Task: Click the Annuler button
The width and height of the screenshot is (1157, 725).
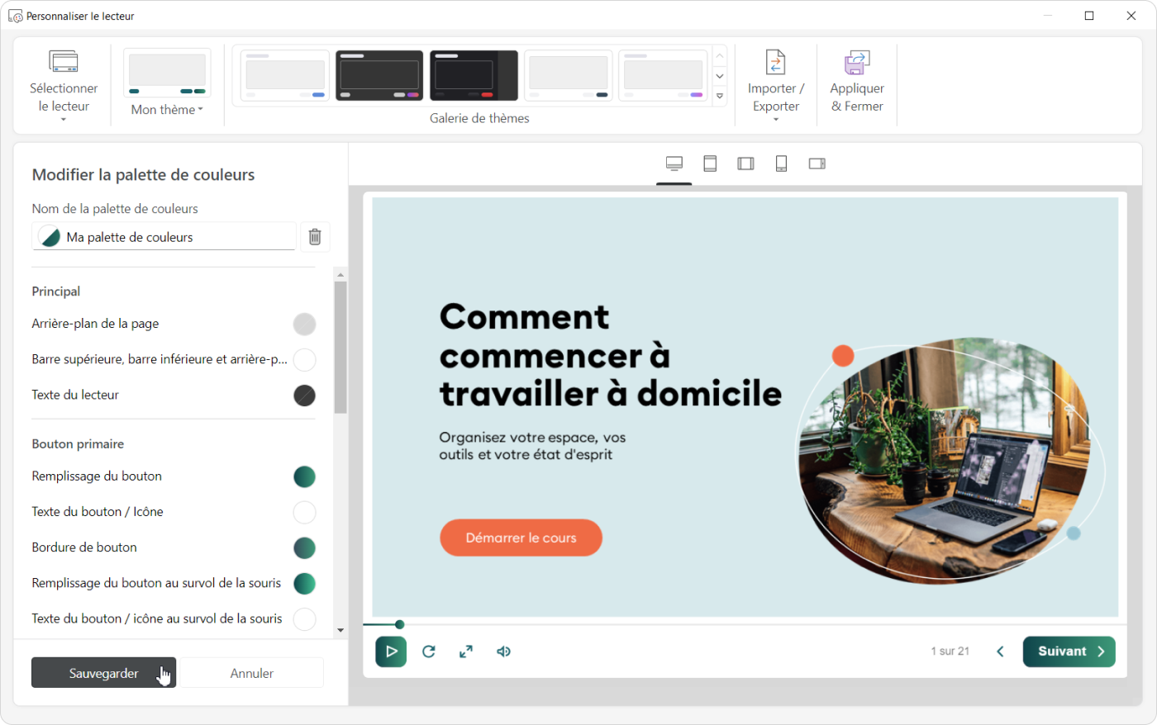Action: (x=252, y=673)
